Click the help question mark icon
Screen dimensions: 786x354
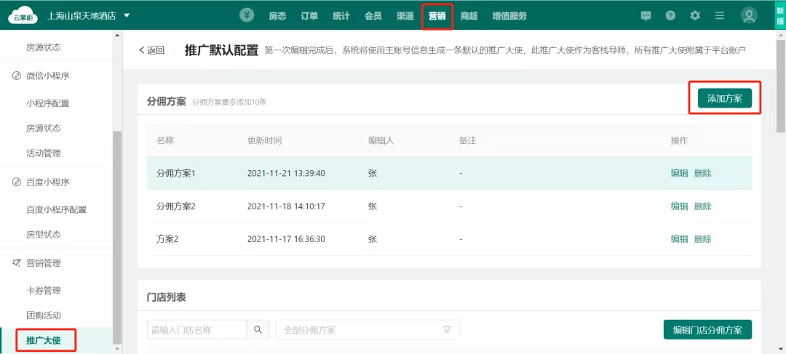coord(670,15)
